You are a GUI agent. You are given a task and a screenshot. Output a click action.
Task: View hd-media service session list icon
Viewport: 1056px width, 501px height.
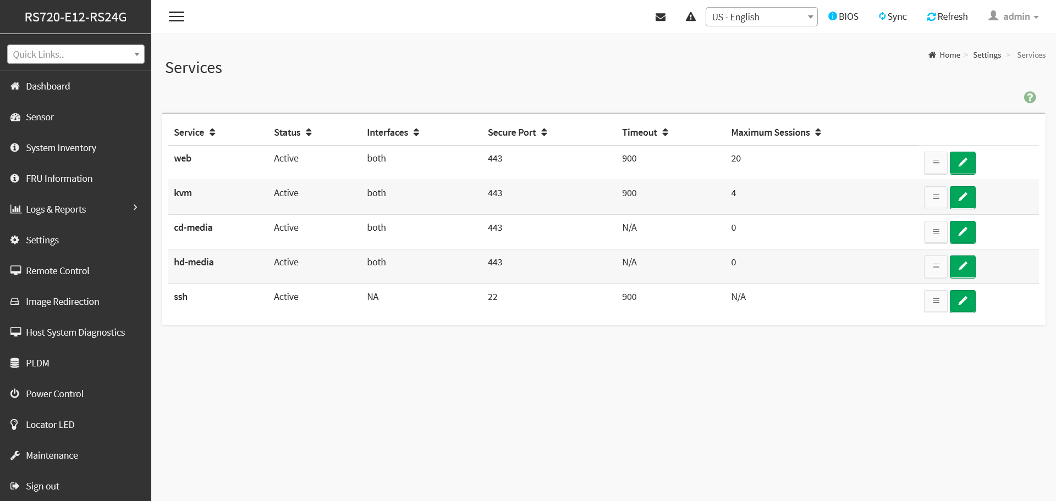[936, 266]
